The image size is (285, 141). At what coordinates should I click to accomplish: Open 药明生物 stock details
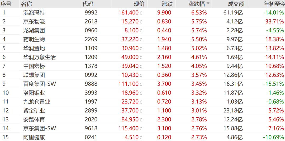click(x=34, y=39)
